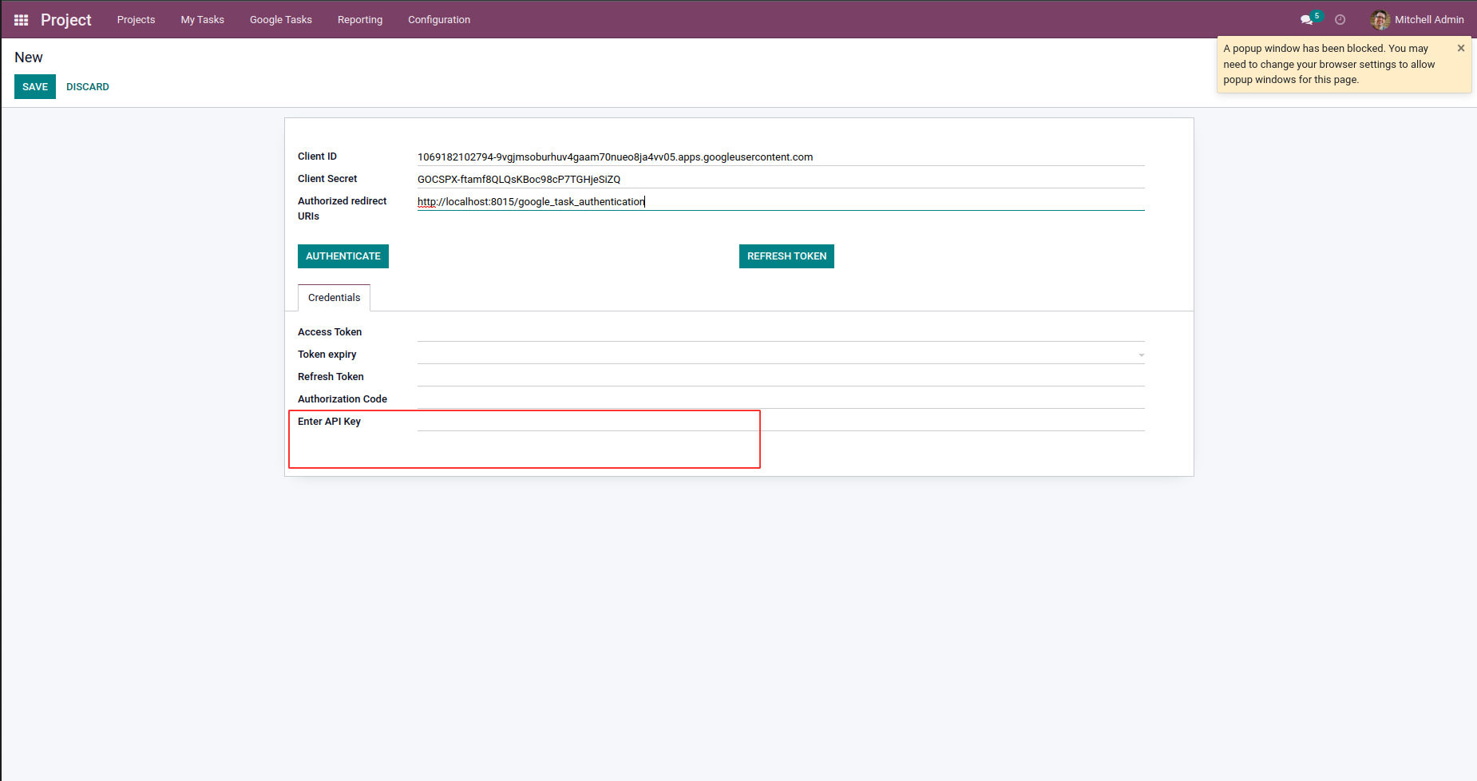Discard the new record changes
1477x781 pixels.
(x=88, y=87)
